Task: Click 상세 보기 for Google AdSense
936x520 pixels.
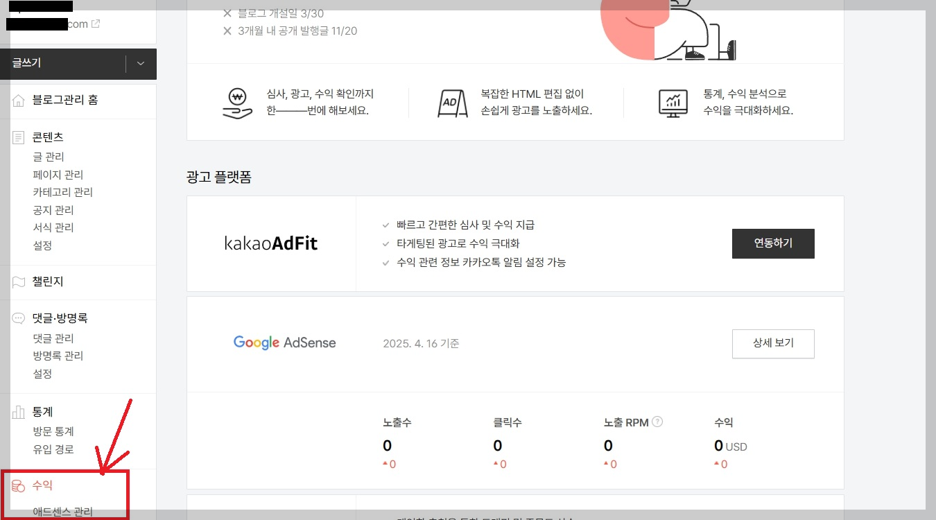Action: click(x=773, y=344)
